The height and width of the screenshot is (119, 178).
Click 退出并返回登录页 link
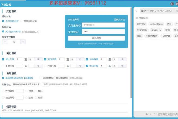click(168, 114)
